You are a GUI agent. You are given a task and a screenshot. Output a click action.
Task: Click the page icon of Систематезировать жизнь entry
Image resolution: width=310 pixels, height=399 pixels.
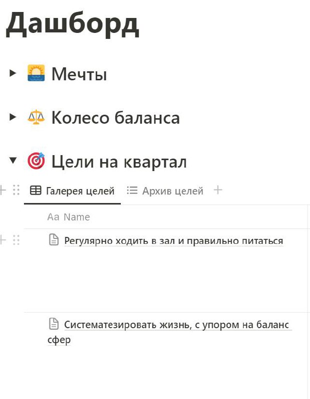click(x=54, y=324)
